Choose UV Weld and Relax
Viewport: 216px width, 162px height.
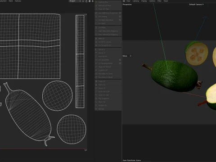107,20
